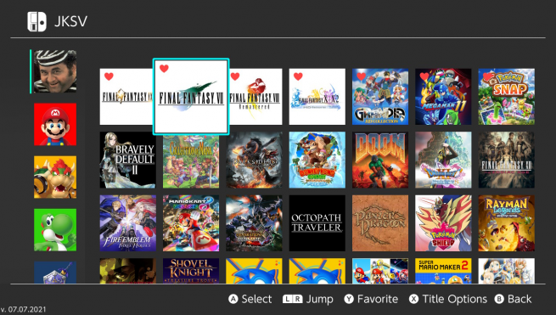Select the Super Mario Maker 2 tile
The height and width of the screenshot is (315, 556).
(x=443, y=271)
